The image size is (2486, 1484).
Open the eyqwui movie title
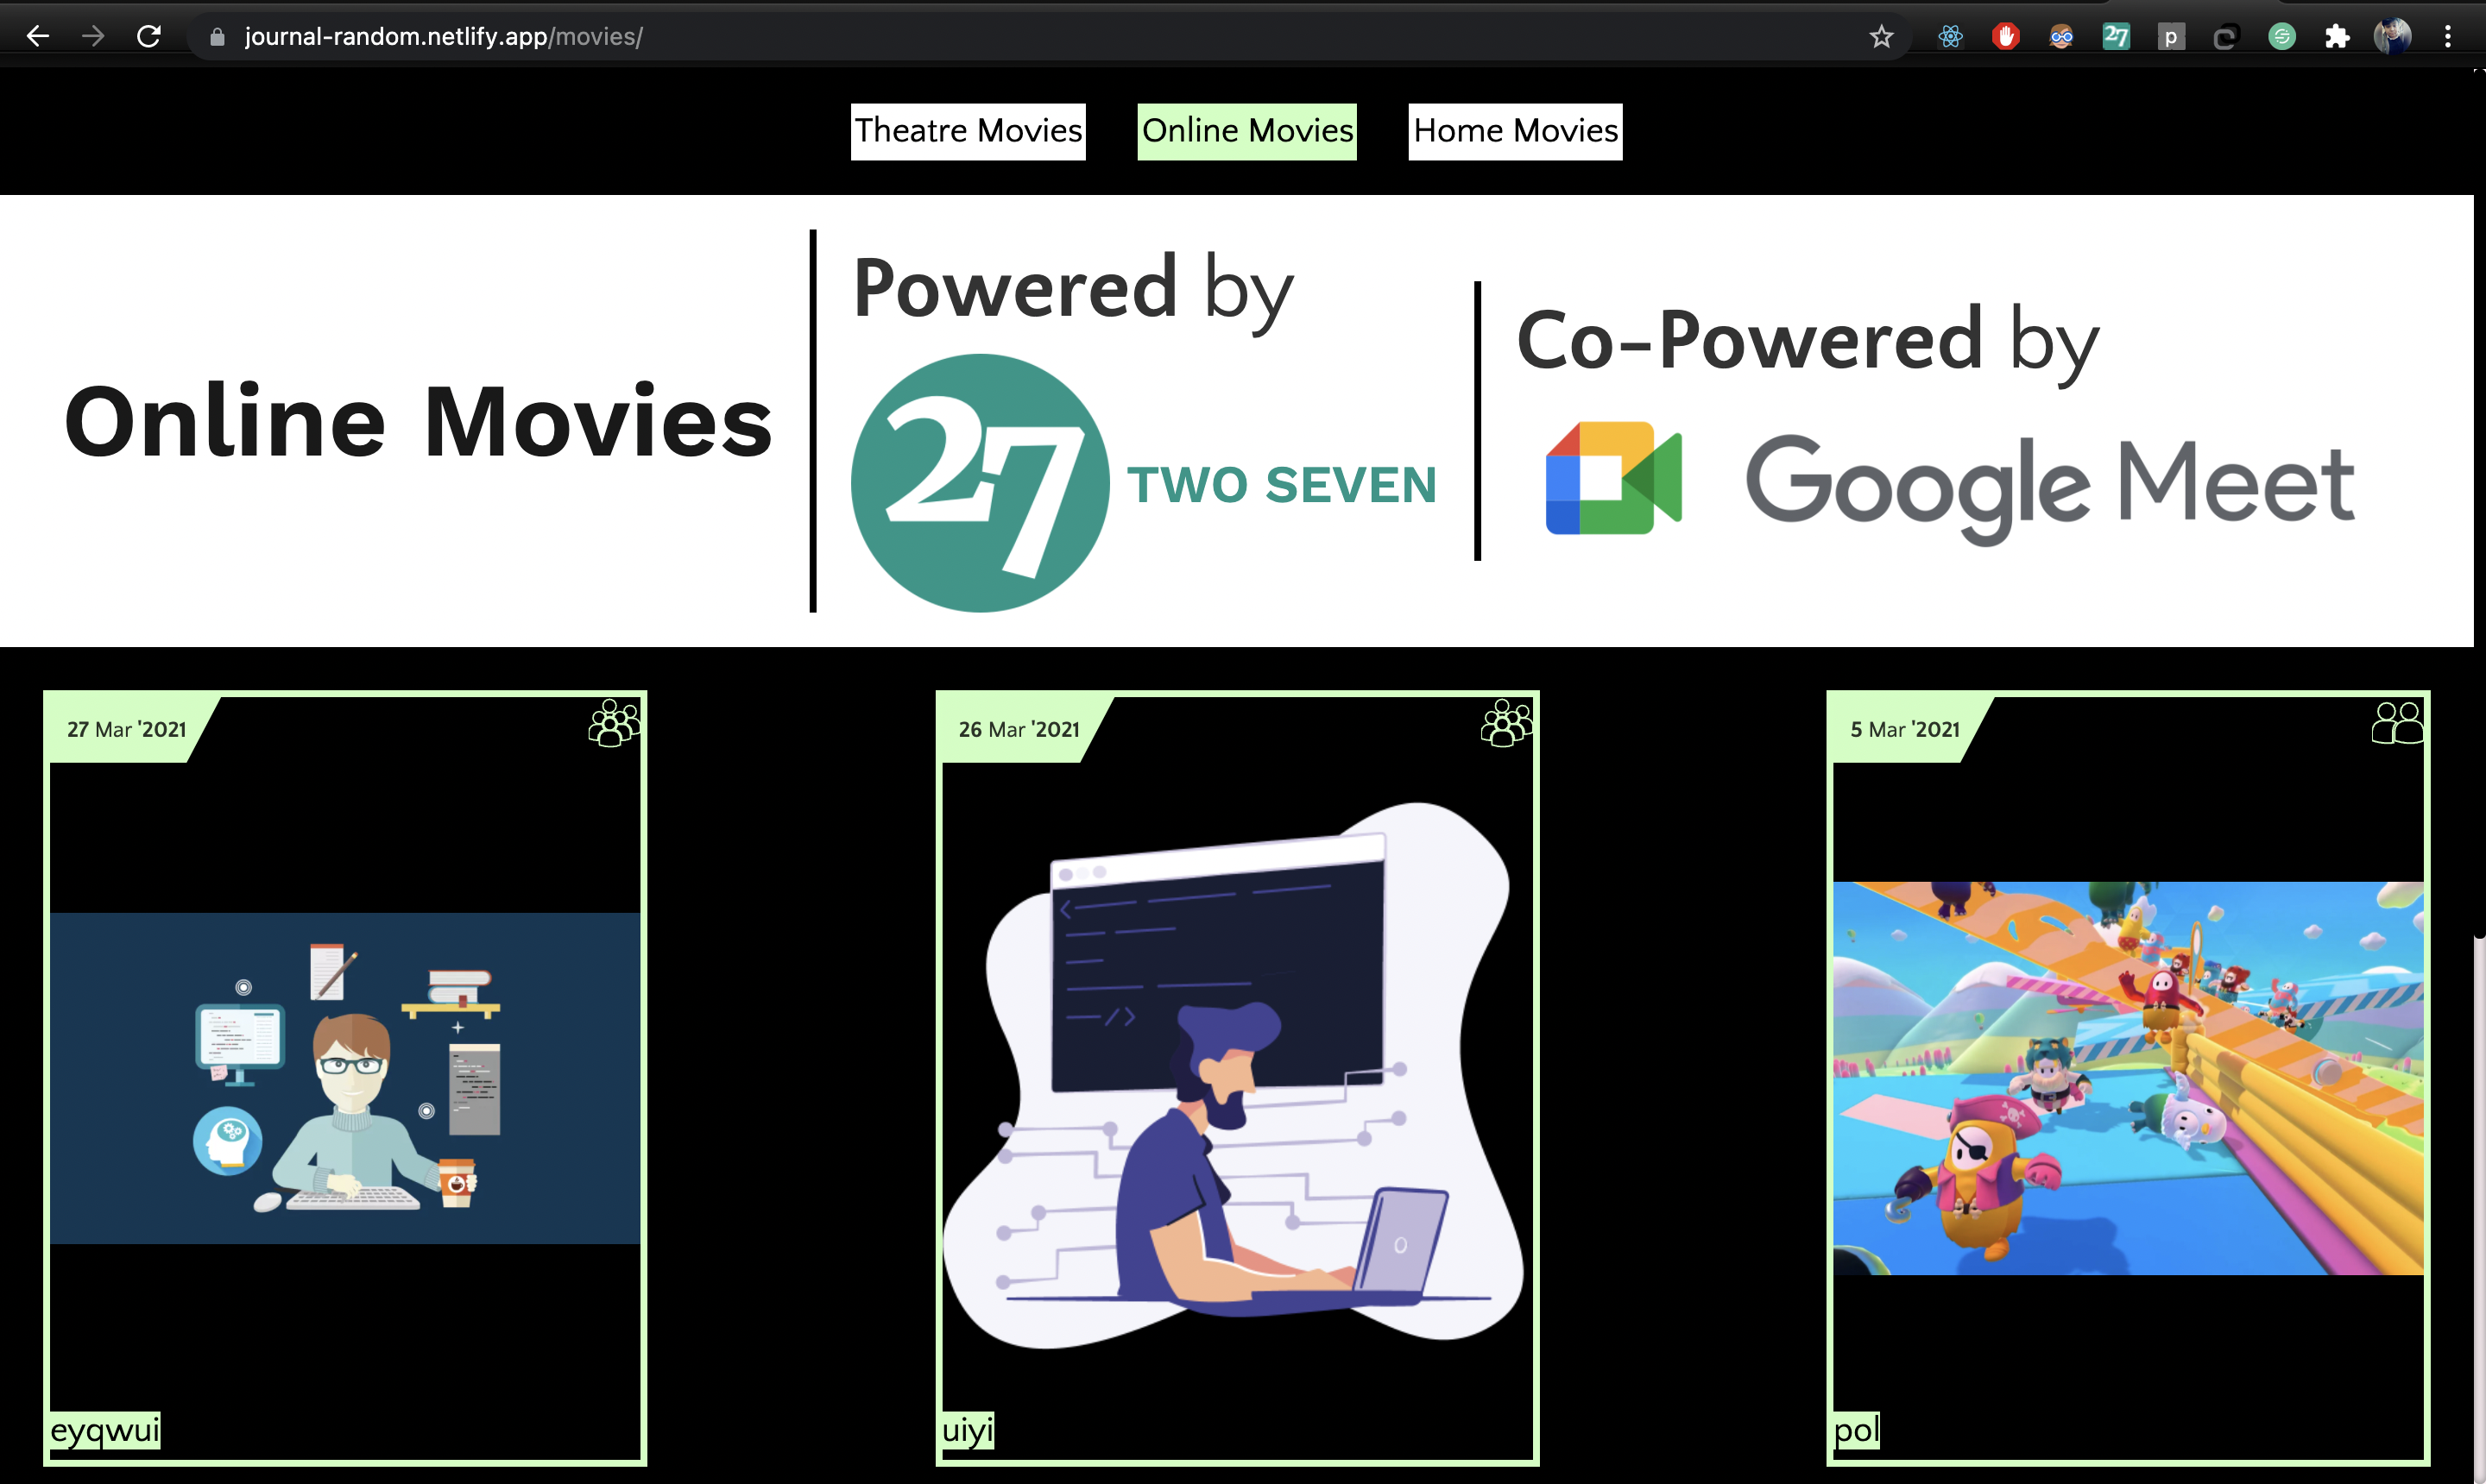click(105, 1430)
